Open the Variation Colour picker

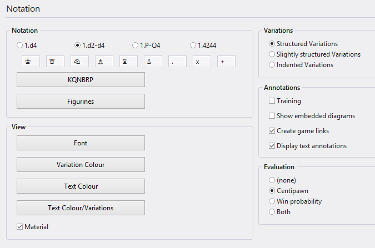(81, 165)
